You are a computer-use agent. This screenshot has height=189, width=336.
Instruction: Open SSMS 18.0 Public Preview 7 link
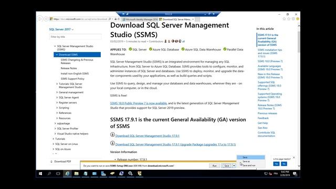(139, 103)
